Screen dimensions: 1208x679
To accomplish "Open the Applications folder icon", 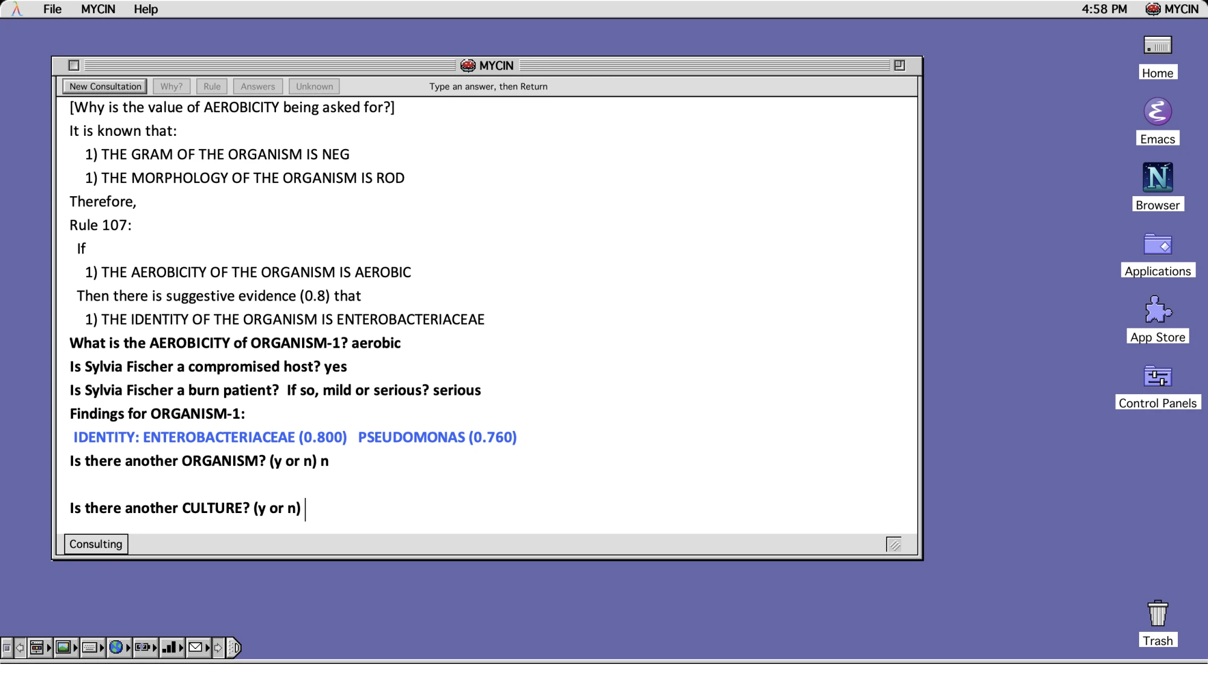I will [1157, 244].
